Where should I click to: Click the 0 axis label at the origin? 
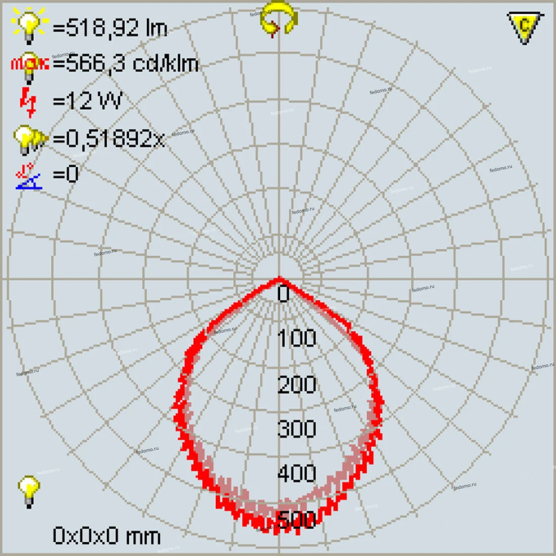click(284, 294)
